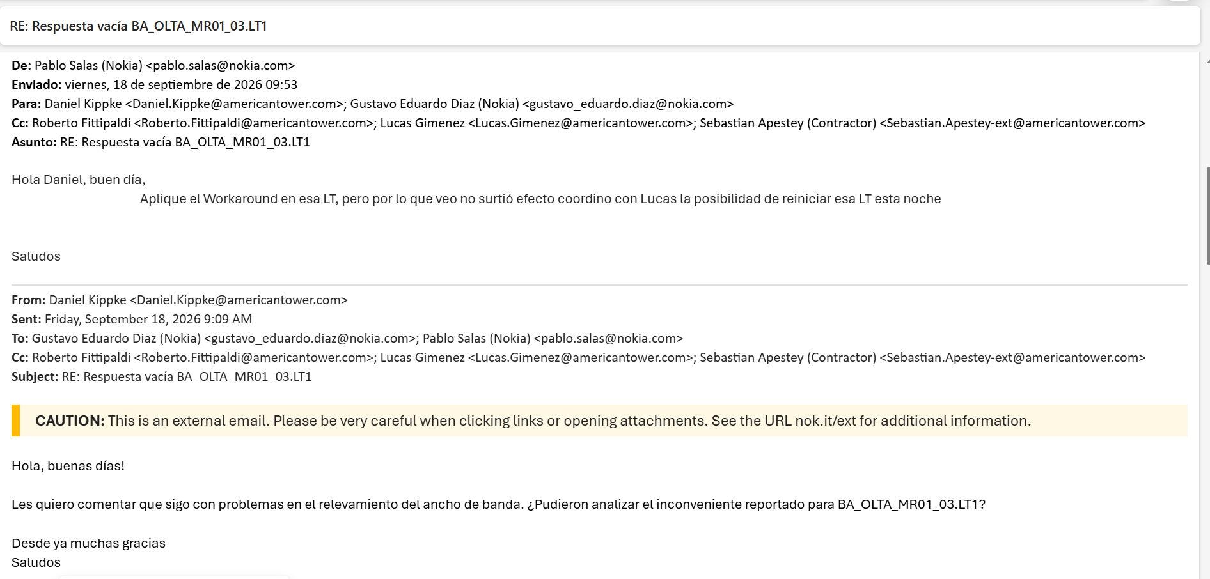Click the scroll-up arrow of the message scrollbar
1210x579 pixels.
click(x=1207, y=61)
